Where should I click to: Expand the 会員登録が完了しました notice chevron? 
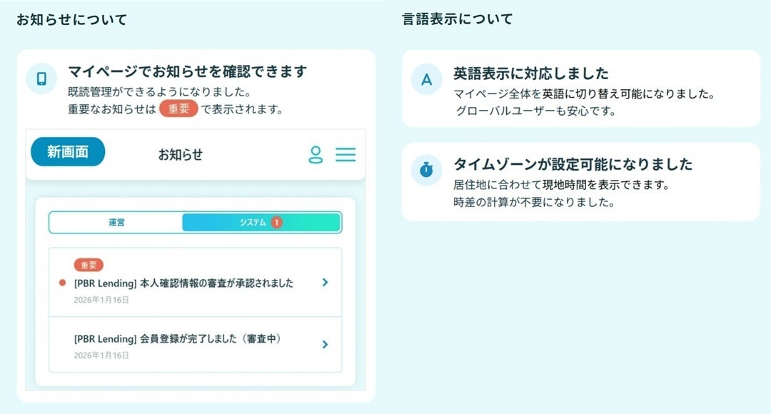click(x=325, y=344)
